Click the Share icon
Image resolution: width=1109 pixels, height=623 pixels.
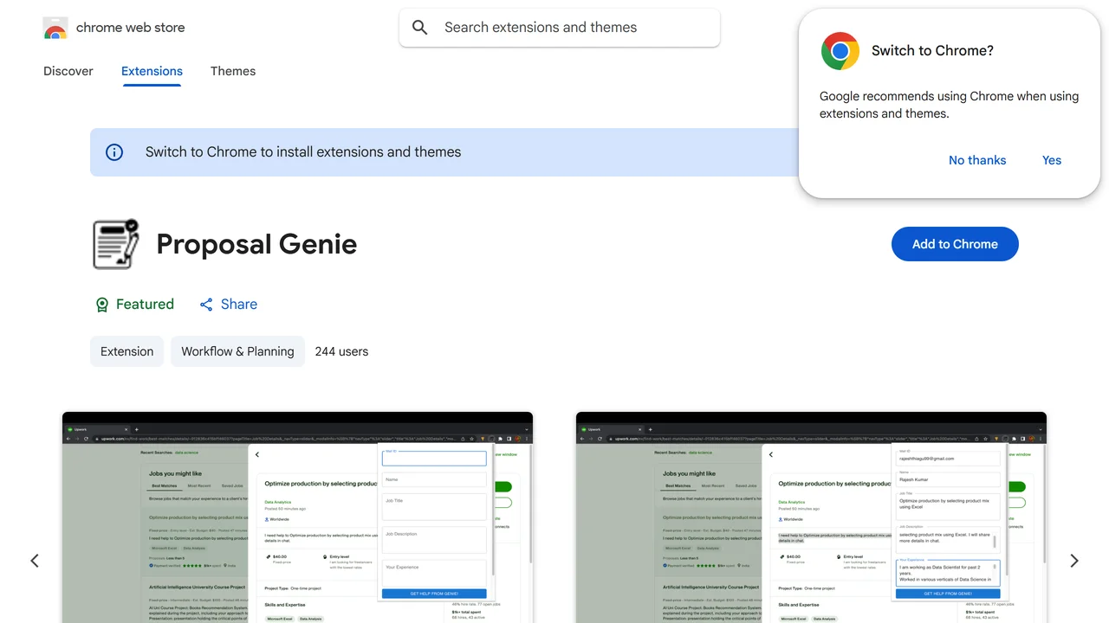click(x=206, y=305)
